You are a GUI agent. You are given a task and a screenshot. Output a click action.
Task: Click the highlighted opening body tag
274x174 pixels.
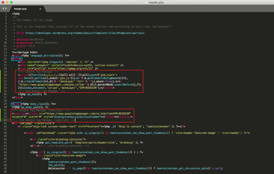[16, 104]
